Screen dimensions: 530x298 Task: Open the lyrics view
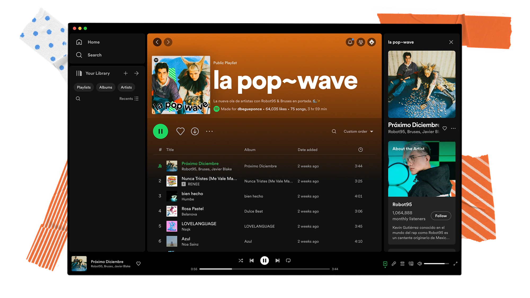pyautogui.click(x=394, y=264)
